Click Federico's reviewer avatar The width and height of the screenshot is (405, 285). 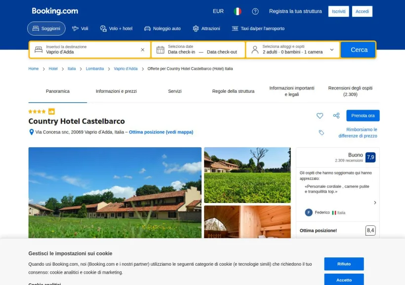click(309, 212)
